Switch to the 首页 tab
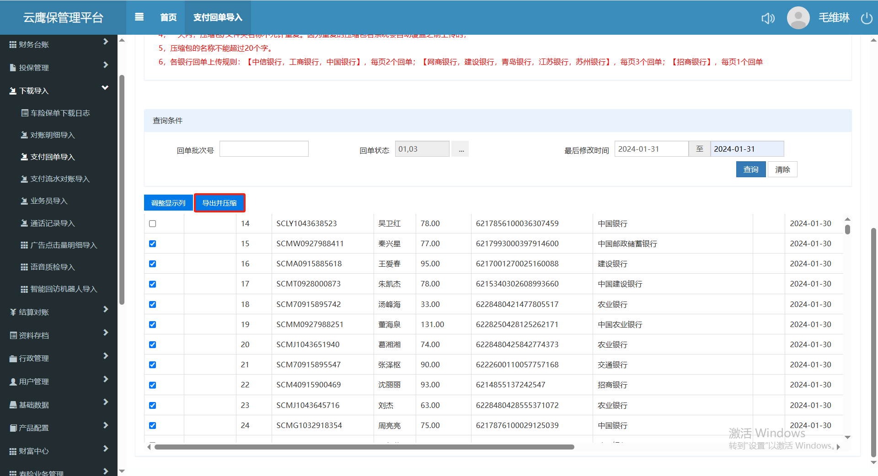 pyautogui.click(x=168, y=17)
